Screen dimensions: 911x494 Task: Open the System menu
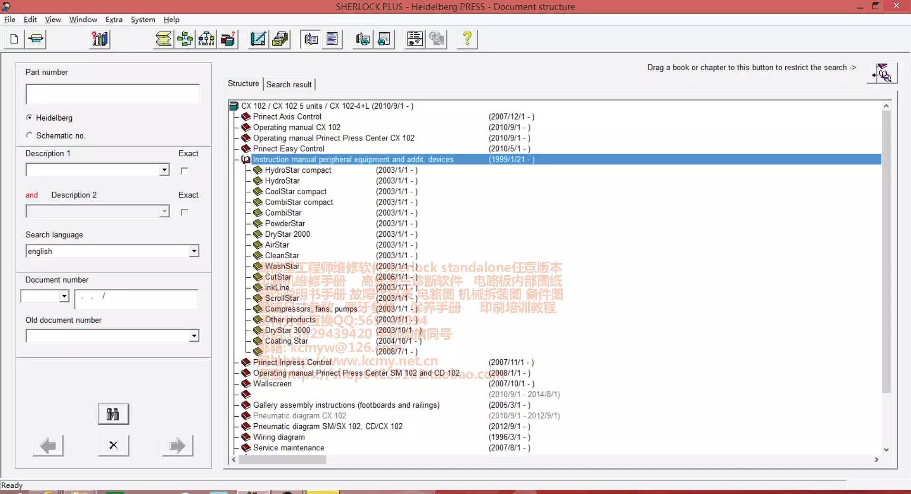[x=143, y=19]
